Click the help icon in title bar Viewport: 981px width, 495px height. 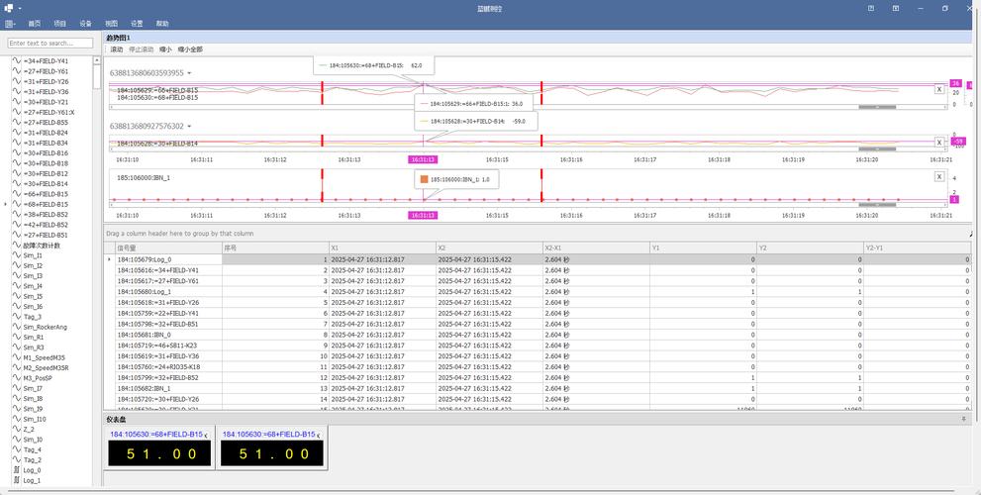click(871, 8)
